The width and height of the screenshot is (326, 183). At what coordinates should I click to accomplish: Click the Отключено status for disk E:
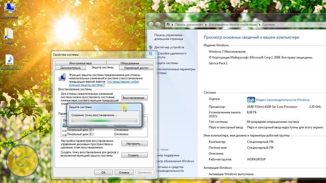[121, 134]
